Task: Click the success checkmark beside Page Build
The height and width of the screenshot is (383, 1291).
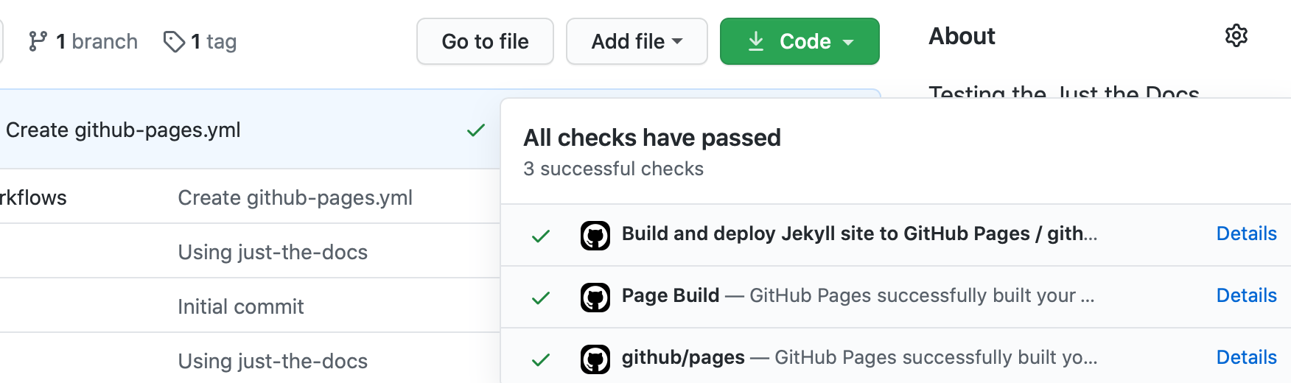Action: (x=541, y=298)
